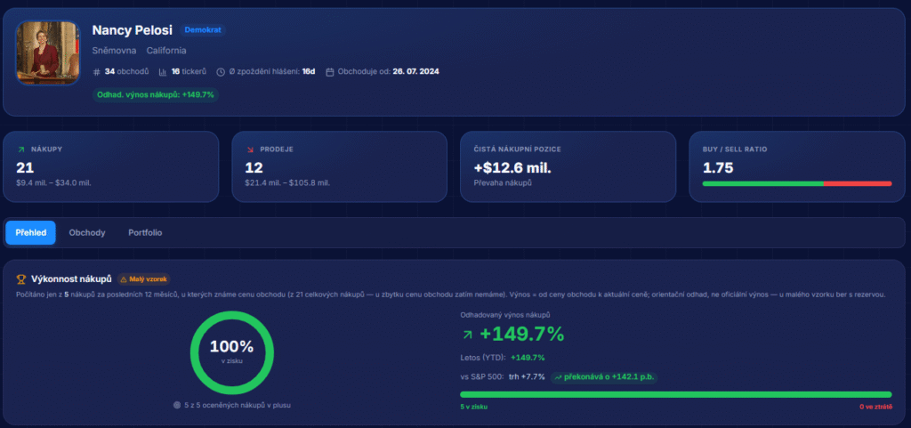911x428 pixels.
Task: Click the Odhadovaný výnos nákupů label
Action: [505, 315]
